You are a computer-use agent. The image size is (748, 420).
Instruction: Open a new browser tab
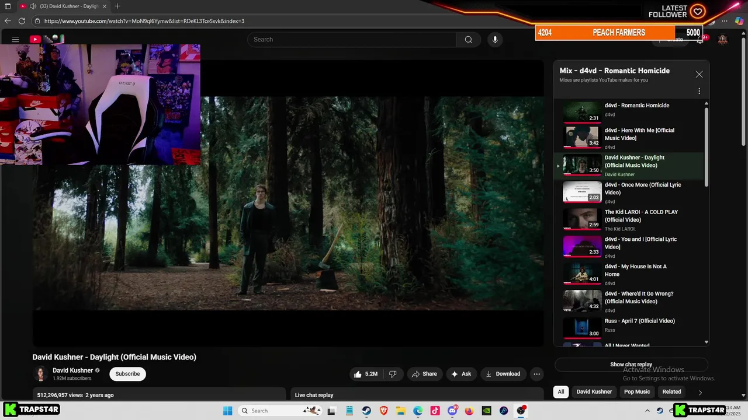pyautogui.click(x=117, y=6)
